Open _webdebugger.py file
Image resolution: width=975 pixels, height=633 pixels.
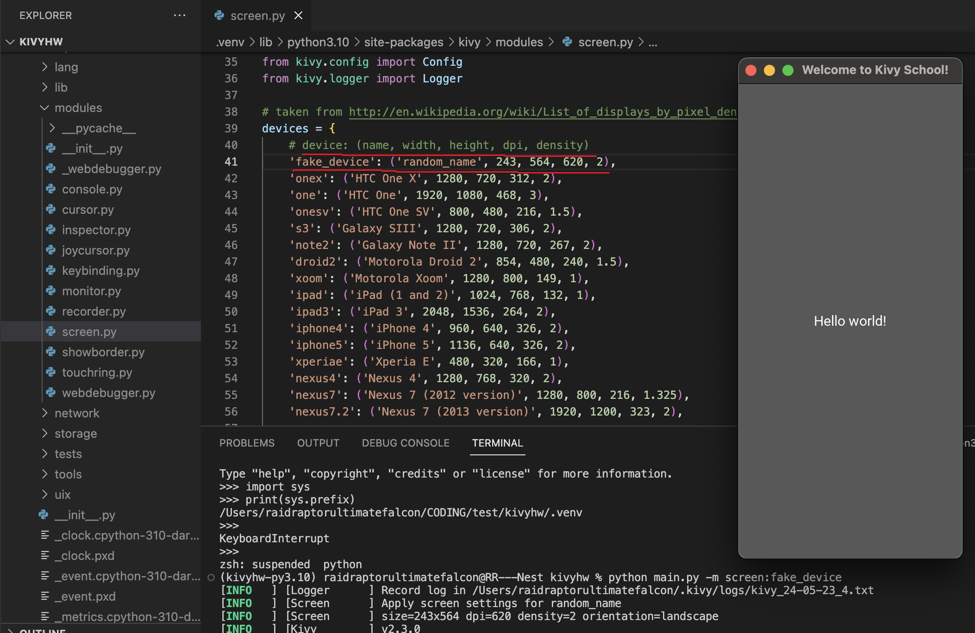tap(112, 169)
